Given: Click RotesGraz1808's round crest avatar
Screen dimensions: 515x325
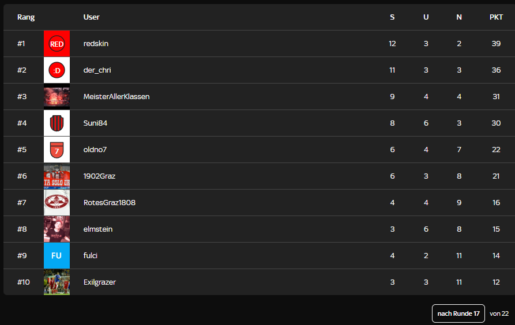Looking at the screenshot, I should pyautogui.click(x=57, y=203).
